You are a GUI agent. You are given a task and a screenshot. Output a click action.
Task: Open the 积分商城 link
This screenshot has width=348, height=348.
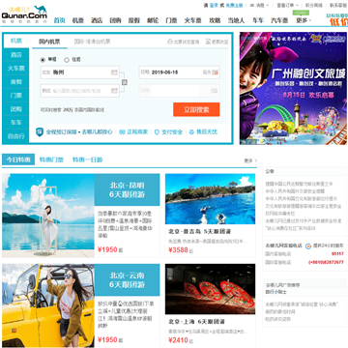click(314, 5)
